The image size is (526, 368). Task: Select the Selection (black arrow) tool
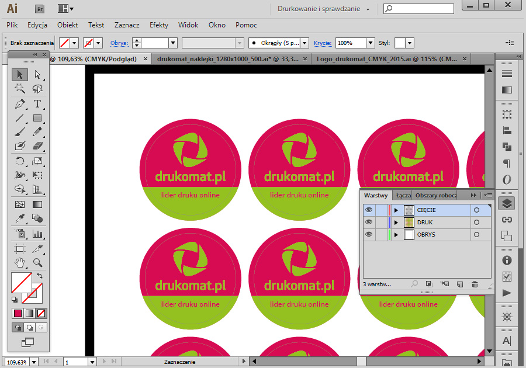[x=20, y=74]
